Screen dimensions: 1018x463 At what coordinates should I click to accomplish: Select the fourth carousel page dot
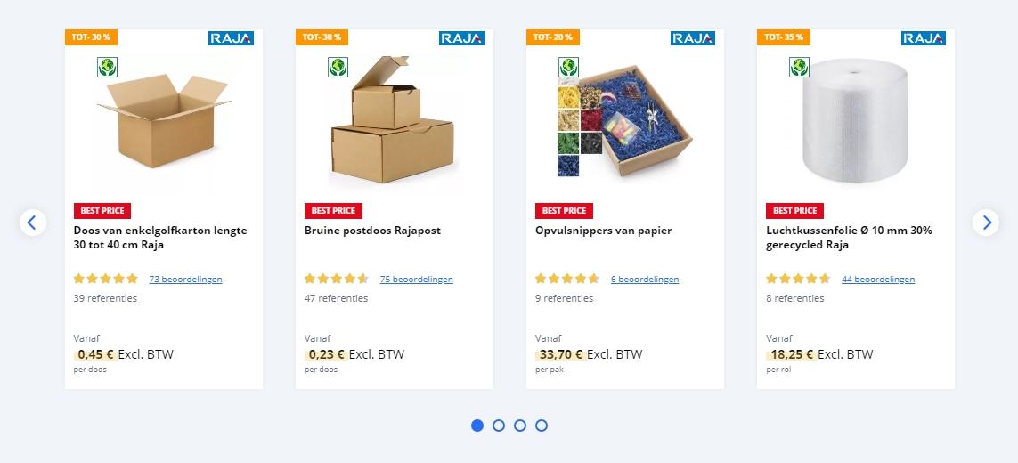coord(542,426)
